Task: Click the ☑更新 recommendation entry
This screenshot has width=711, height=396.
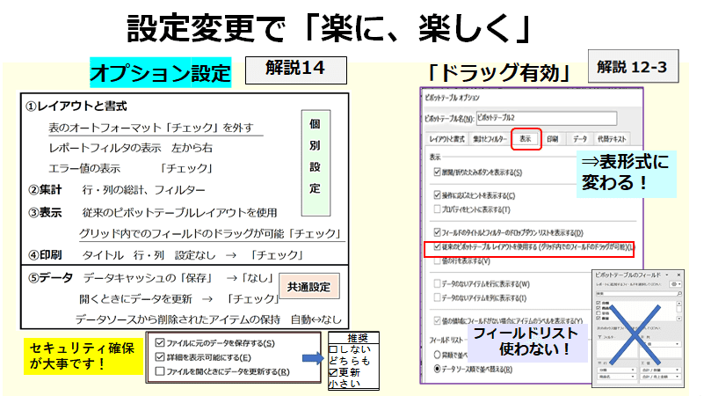Action: 345,372
